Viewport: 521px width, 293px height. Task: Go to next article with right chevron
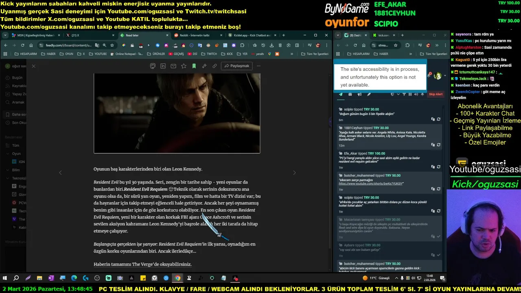click(294, 173)
